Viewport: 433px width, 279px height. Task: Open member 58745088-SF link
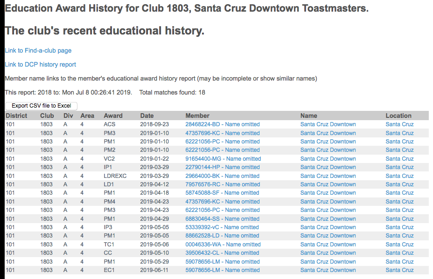[x=222, y=193]
